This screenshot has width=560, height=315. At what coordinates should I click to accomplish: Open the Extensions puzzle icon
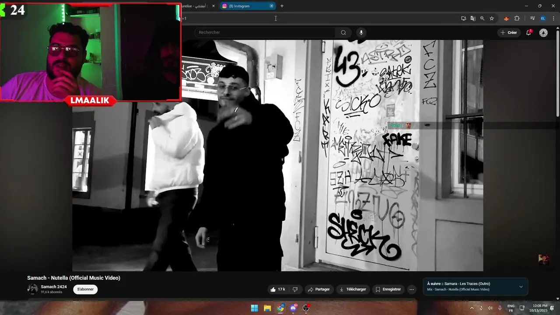click(x=517, y=18)
